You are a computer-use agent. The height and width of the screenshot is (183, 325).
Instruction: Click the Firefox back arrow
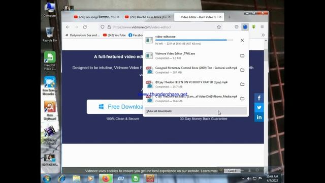coord(68,27)
